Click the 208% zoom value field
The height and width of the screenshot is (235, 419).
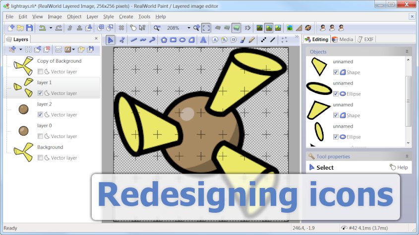(173, 28)
